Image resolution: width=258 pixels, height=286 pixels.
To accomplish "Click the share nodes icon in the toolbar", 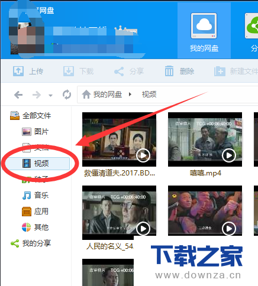I will tap(119, 71).
